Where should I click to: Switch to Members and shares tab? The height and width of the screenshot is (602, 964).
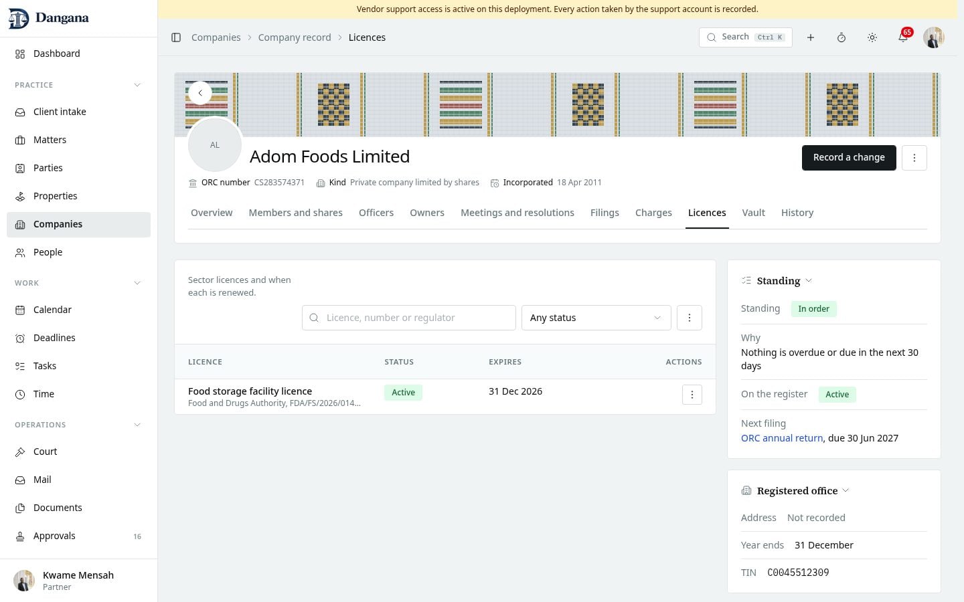pos(295,213)
